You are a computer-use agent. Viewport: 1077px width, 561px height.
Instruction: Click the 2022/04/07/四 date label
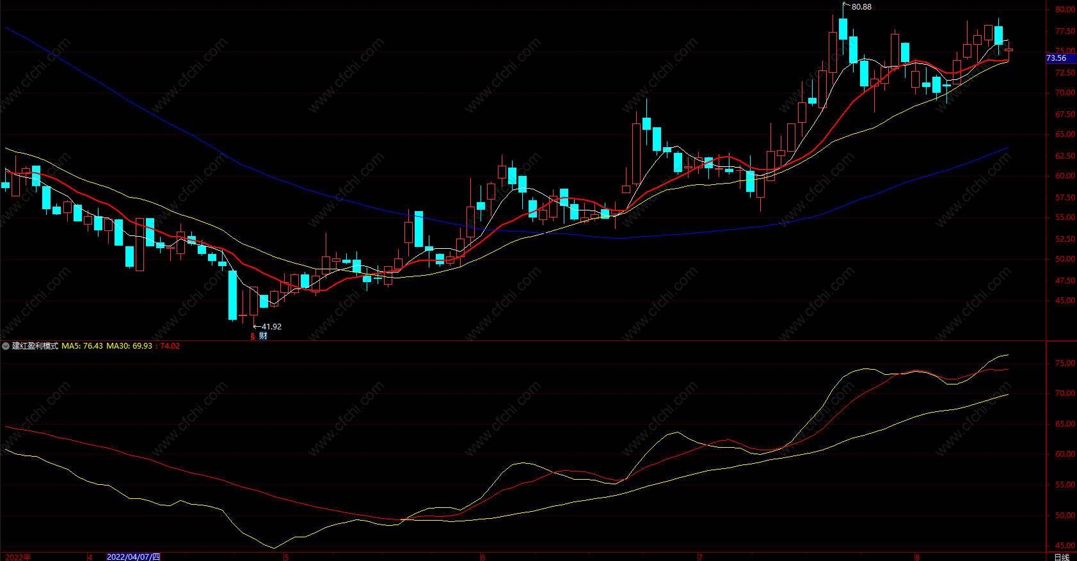pyautogui.click(x=133, y=557)
